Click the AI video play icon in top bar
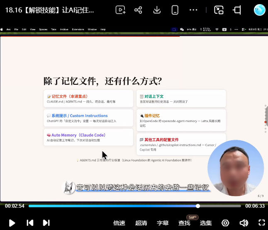Screen dimensions: 268x230 click(120, 10)
